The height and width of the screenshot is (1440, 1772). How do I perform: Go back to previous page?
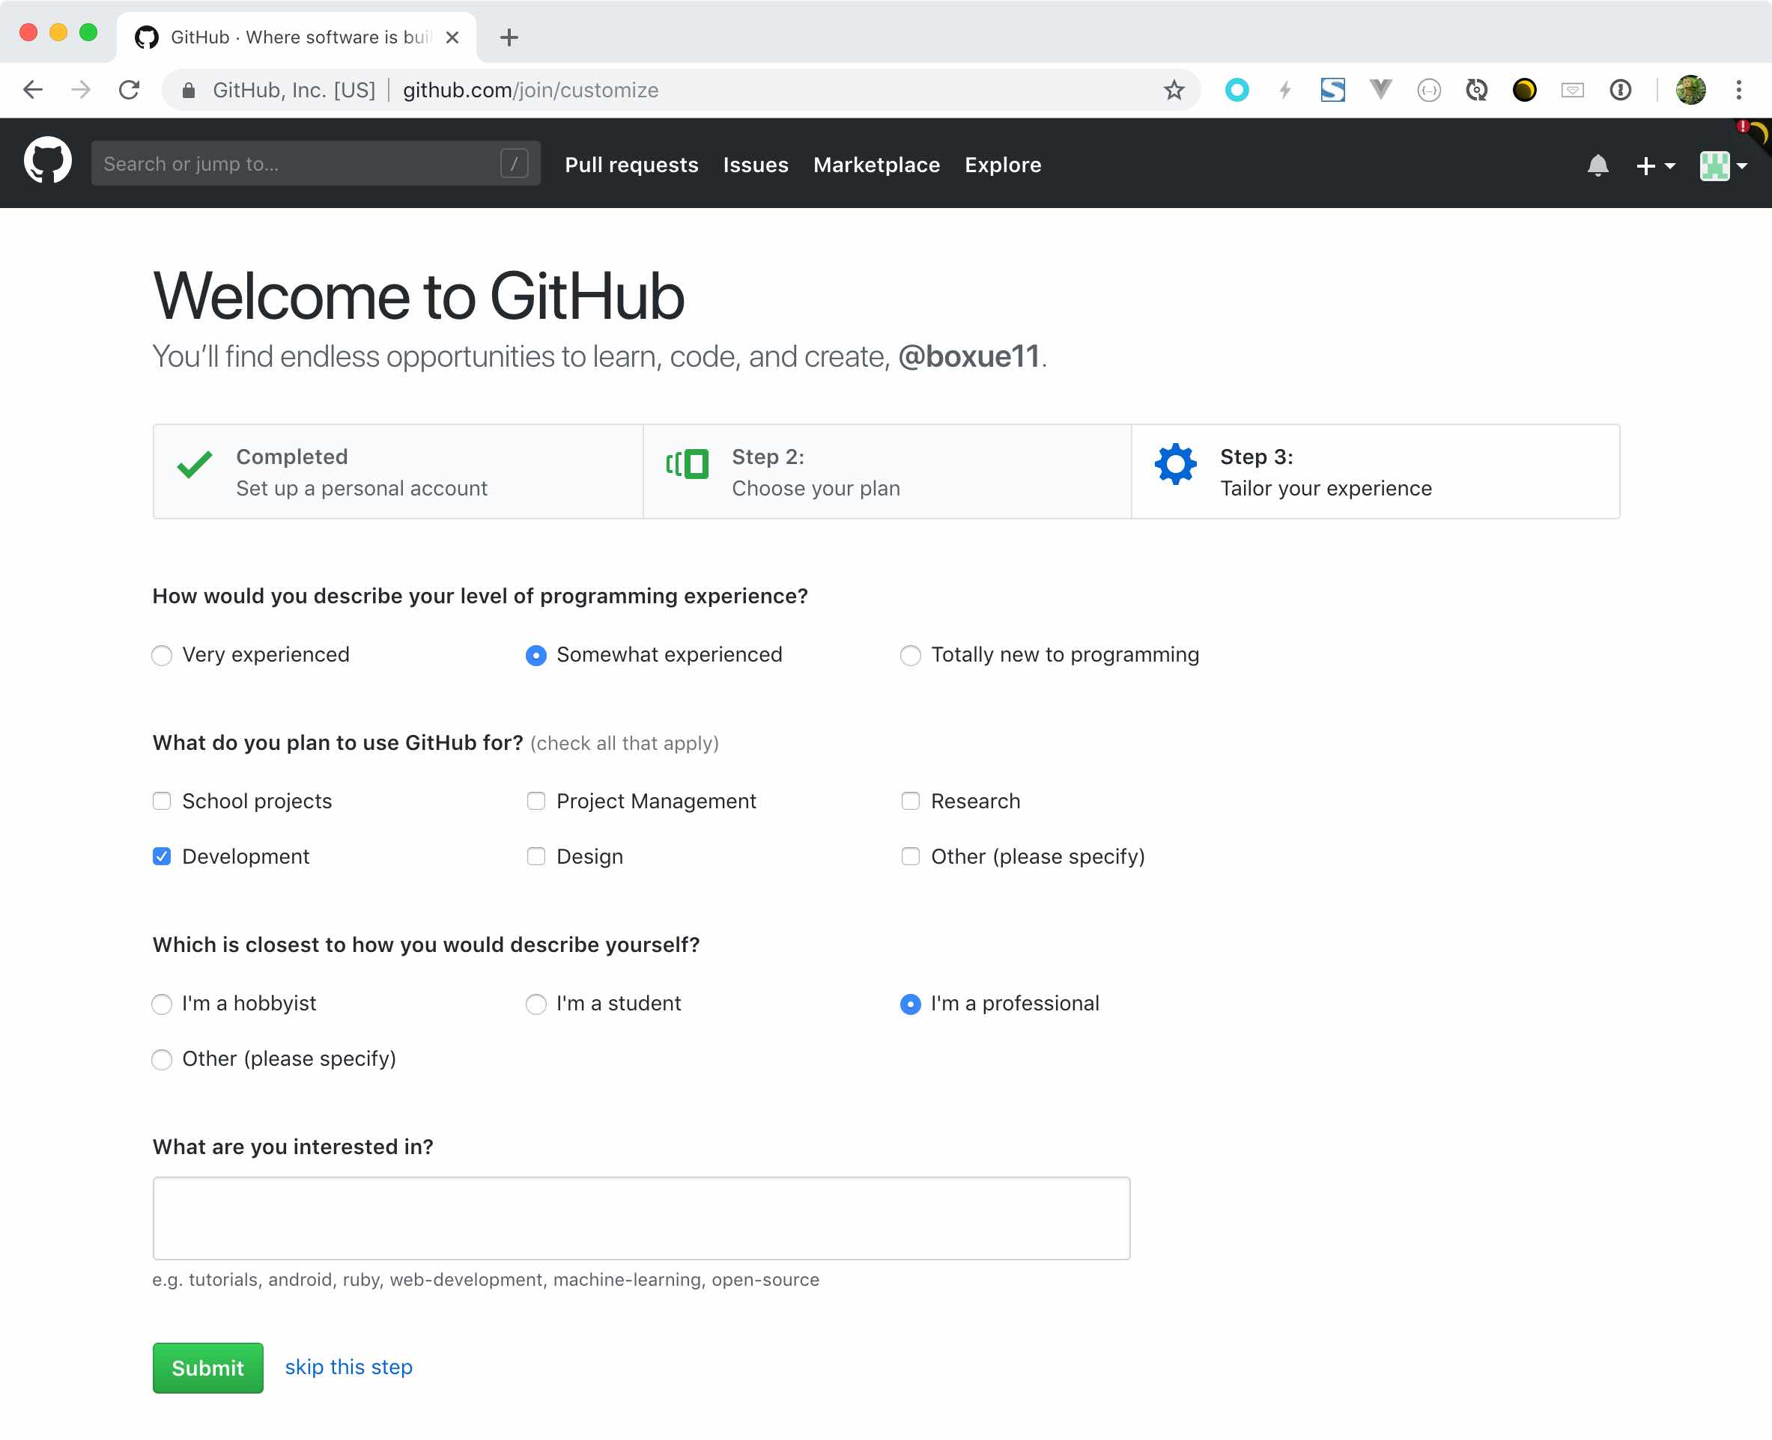click(x=32, y=90)
